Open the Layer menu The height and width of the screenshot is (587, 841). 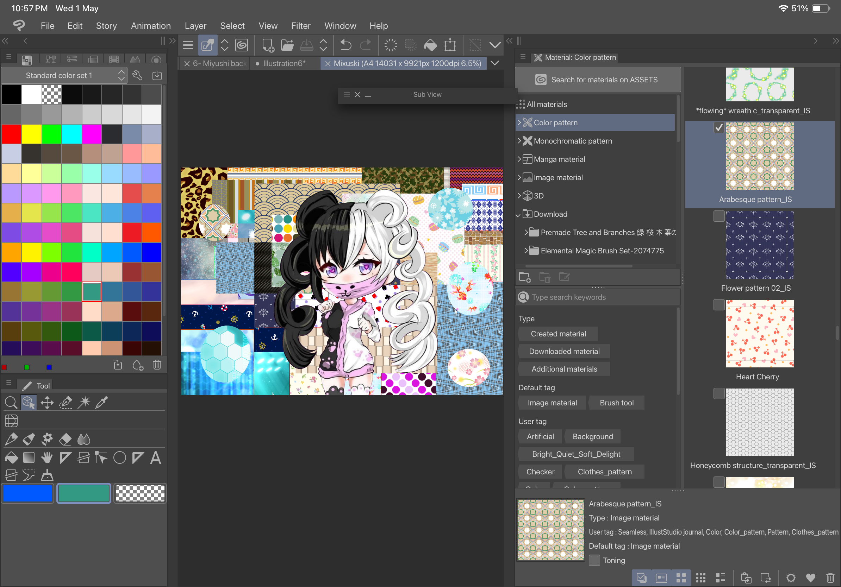click(x=195, y=26)
